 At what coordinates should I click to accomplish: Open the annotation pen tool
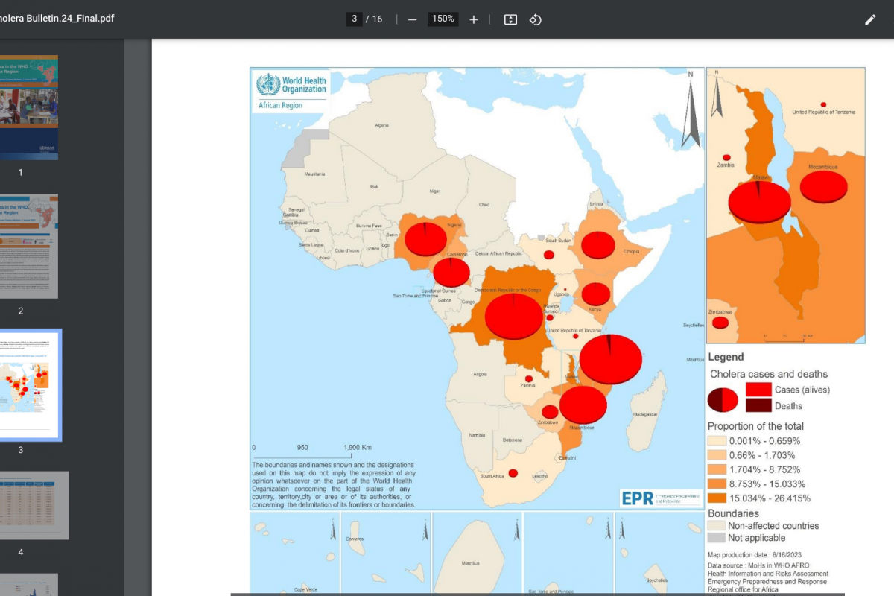coord(870,19)
